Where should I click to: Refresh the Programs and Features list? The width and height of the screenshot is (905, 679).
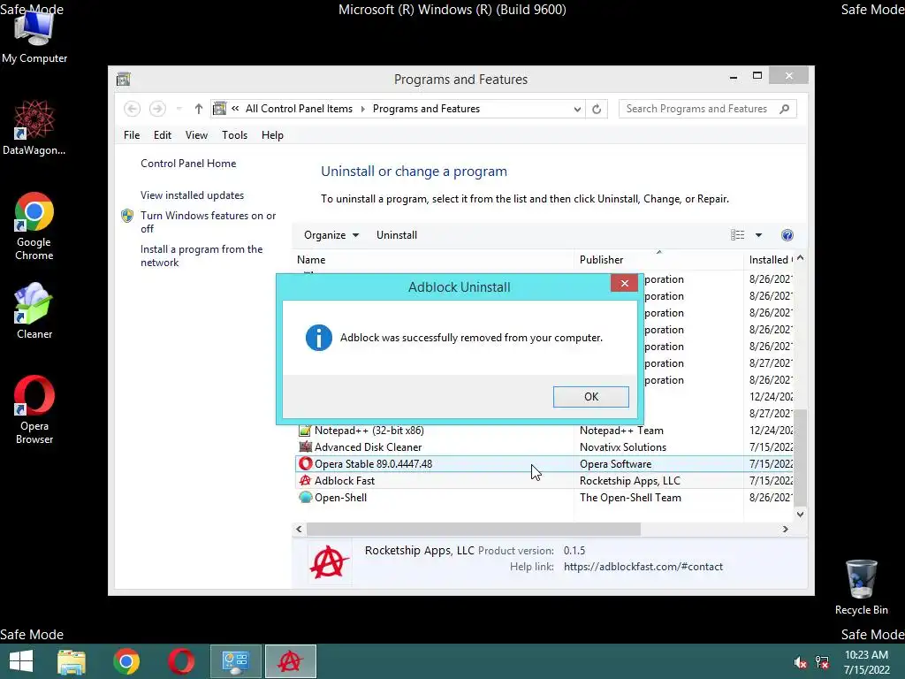click(x=597, y=109)
